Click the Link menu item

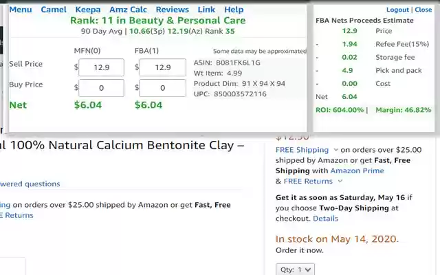(x=206, y=10)
